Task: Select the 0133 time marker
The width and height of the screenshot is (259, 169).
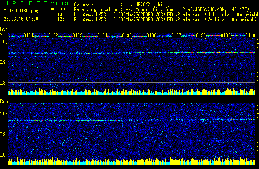Action: pyautogui.click(x=77, y=35)
